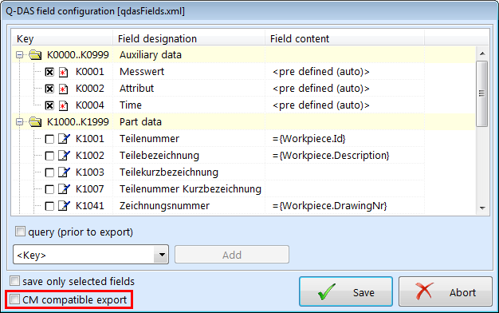The image size is (499, 313).
Task: Open the <Key> dropdown list
Action: pos(161,255)
